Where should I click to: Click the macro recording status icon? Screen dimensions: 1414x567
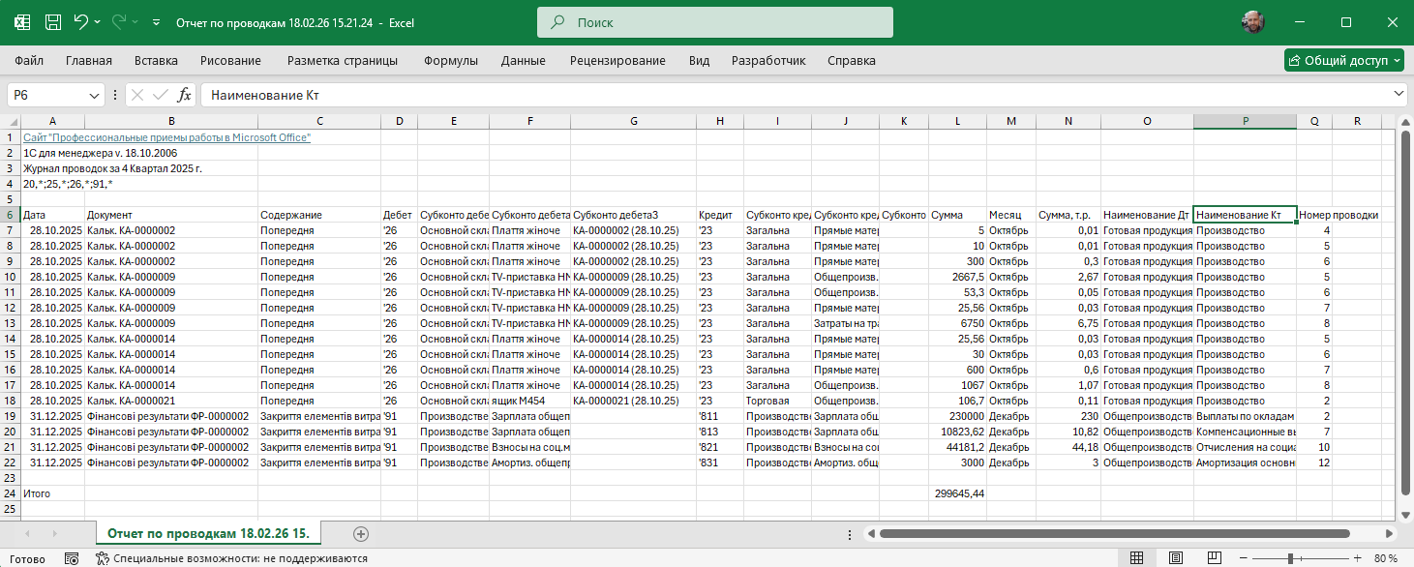pyautogui.click(x=71, y=558)
